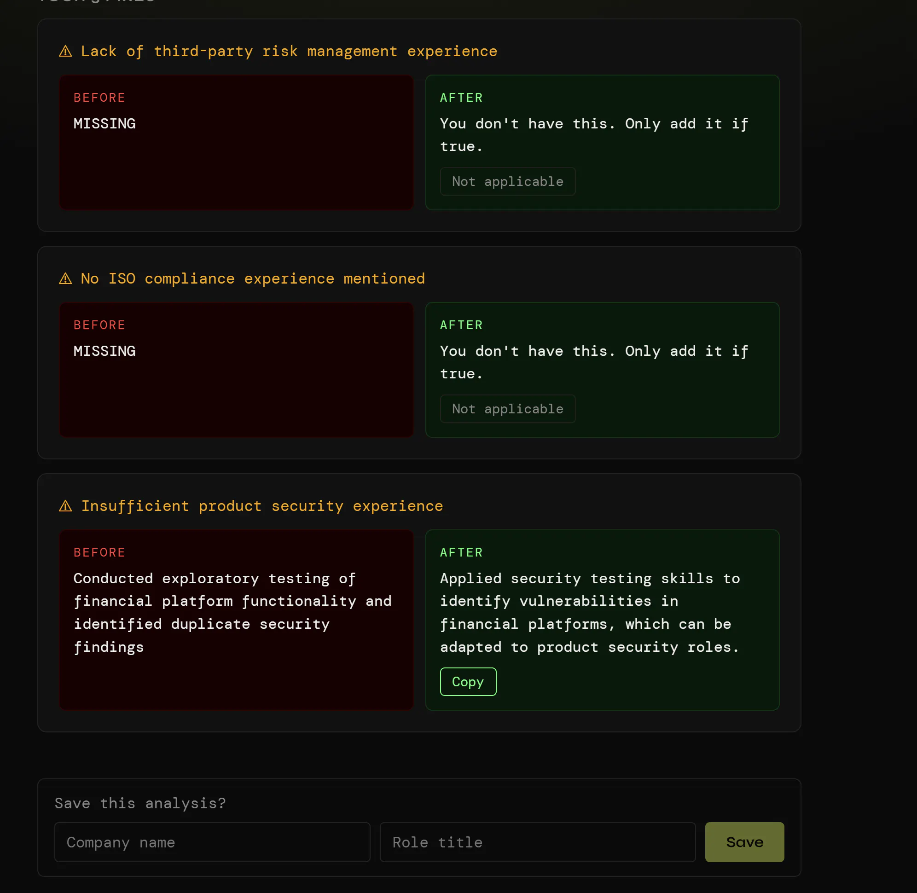Click BEFORE label in product security card
Image resolution: width=917 pixels, height=893 pixels.
click(x=99, y=552)
